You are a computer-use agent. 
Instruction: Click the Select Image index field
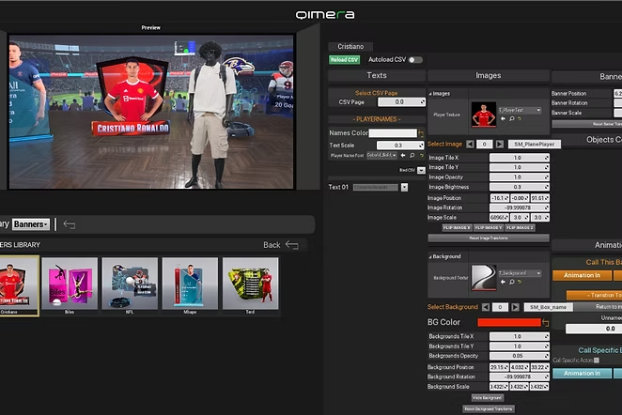point(484,145)
